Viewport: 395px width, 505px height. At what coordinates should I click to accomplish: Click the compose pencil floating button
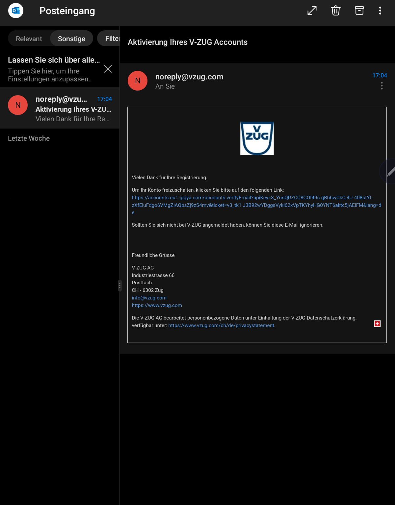pos(388,171)
